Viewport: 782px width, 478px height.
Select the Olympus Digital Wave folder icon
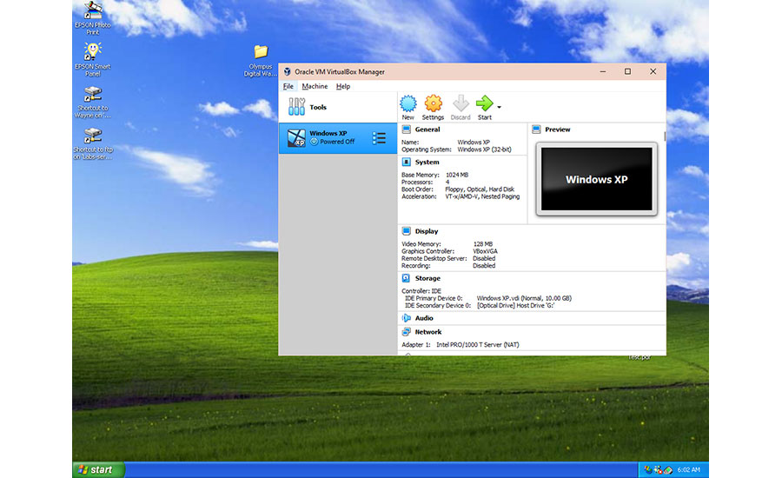click(261, 52)
